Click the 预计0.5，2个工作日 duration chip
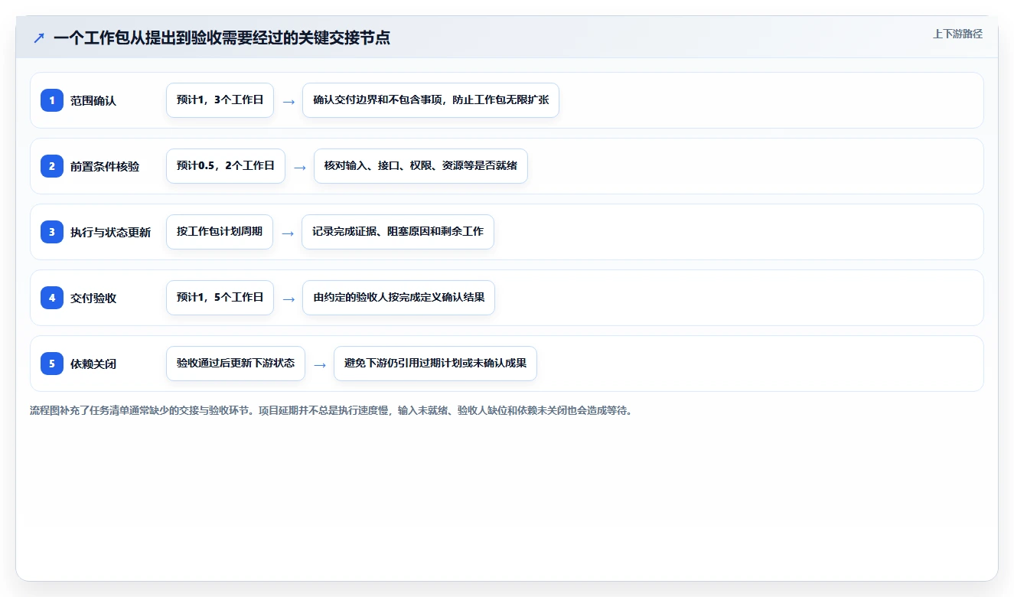The width and height of the screenshot is (1014, 597). click(x=226, y=166)
